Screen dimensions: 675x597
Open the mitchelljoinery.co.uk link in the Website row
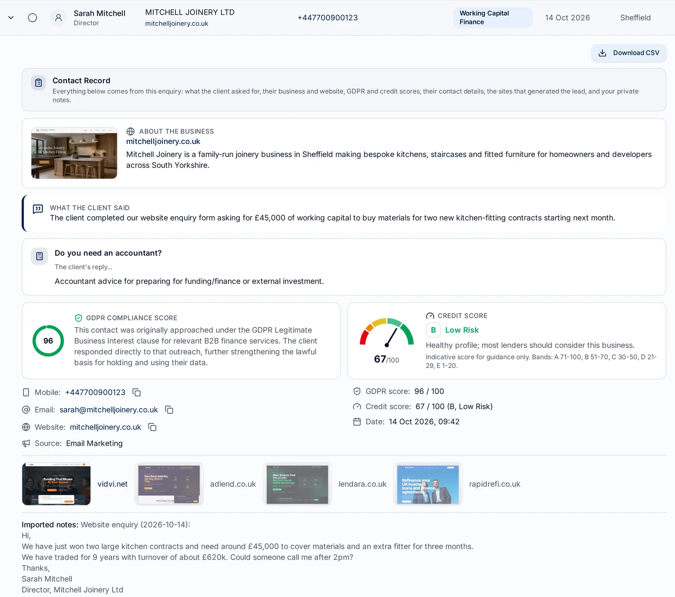pos(105,427)
